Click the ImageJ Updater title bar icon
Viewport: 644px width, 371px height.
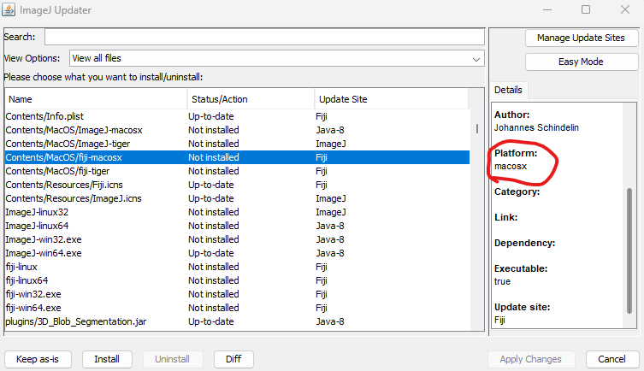tap(9, 9)
